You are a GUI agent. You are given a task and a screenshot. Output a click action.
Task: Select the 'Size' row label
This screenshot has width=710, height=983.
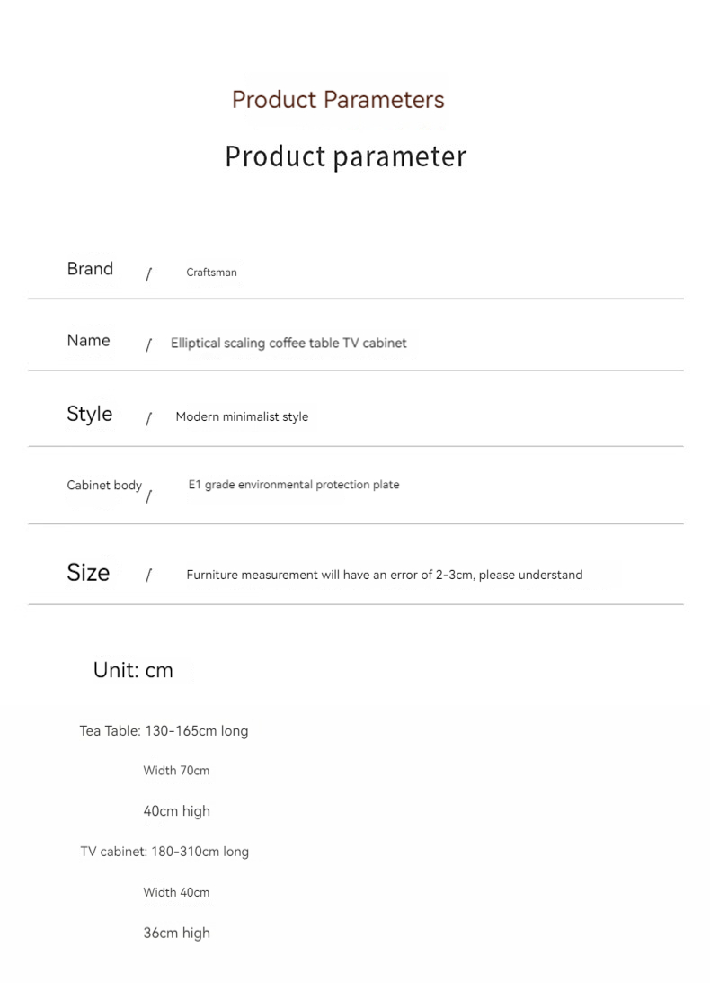coord(88,573)
